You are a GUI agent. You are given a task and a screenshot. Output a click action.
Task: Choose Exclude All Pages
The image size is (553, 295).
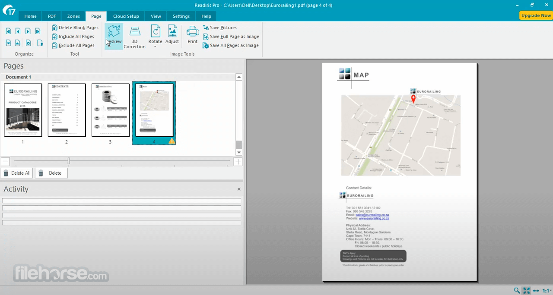tap(73, 45)
